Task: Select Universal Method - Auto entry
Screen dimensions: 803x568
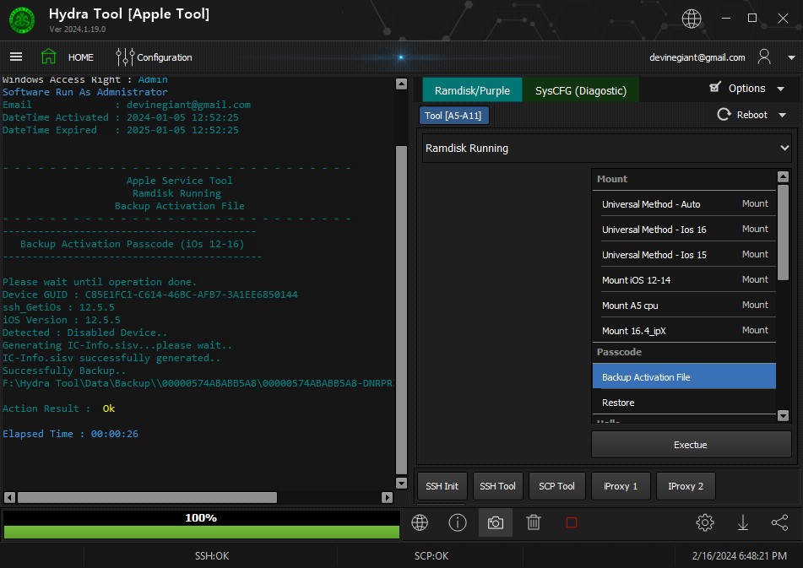Action: coord(684,203)
